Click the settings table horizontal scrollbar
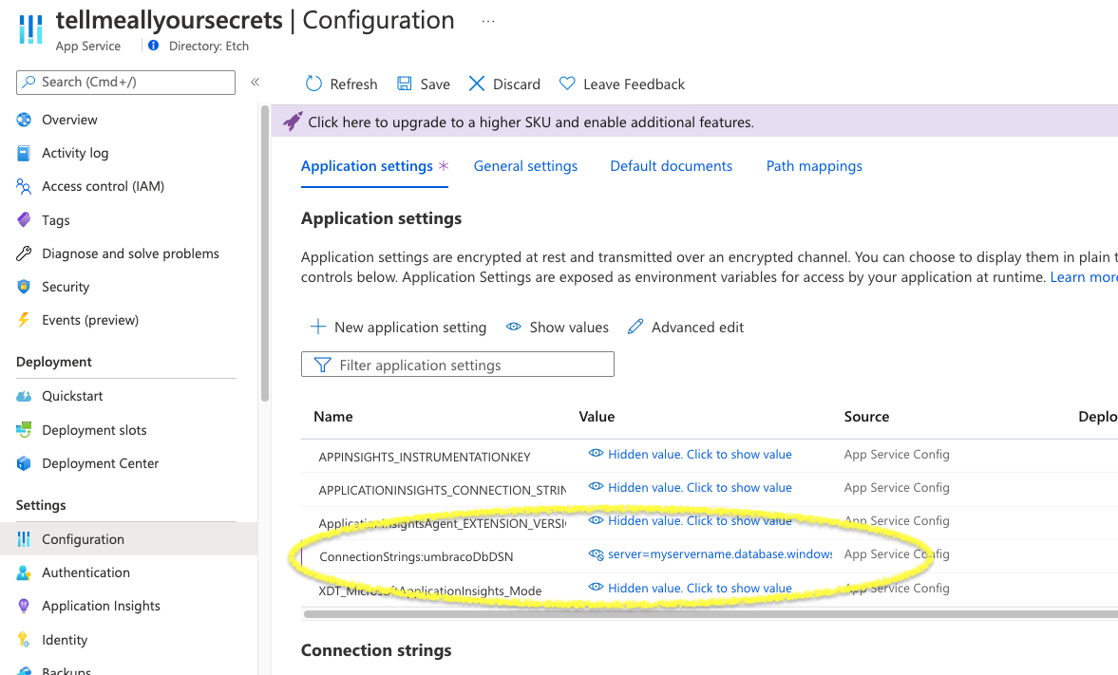Image resolution: width=1118 pixels, height=675 pixels. 711,613
